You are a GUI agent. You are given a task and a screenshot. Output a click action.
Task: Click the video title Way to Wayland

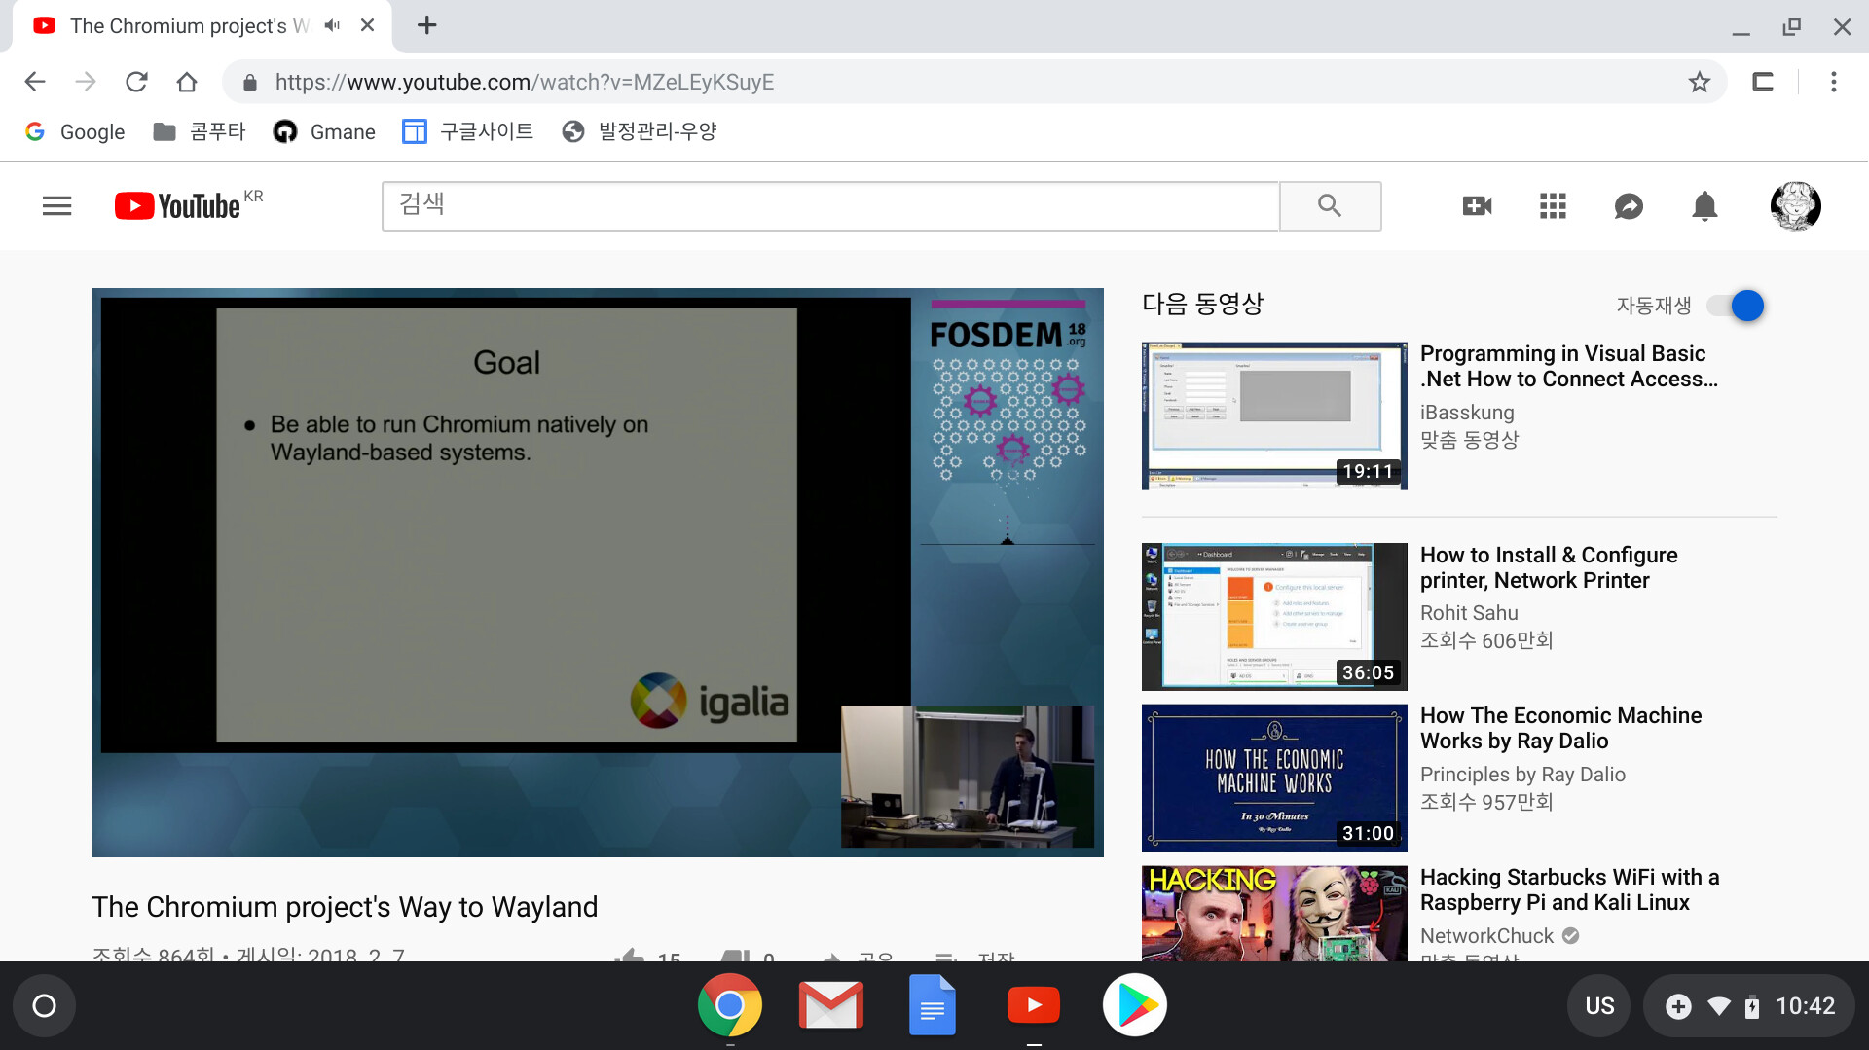pyautogui.click(x=345, y=907)
